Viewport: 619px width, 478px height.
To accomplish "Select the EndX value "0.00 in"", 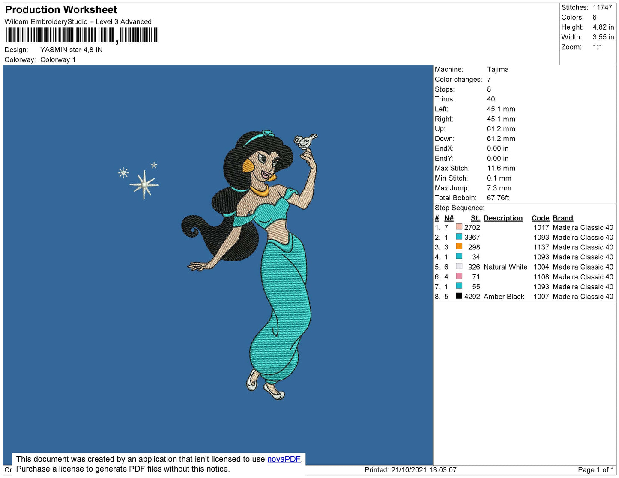I will (x=498, y=148).
